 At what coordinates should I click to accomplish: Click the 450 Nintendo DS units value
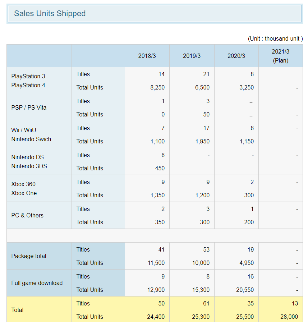160,169
